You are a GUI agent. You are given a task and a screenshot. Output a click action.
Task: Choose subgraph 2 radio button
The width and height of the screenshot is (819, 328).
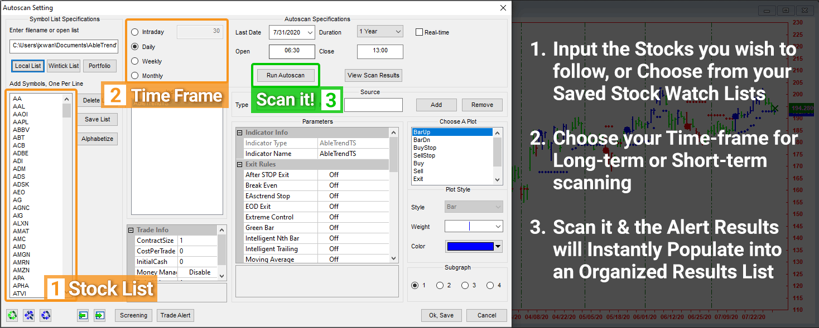pyautogui.click(x=440, y=286)
